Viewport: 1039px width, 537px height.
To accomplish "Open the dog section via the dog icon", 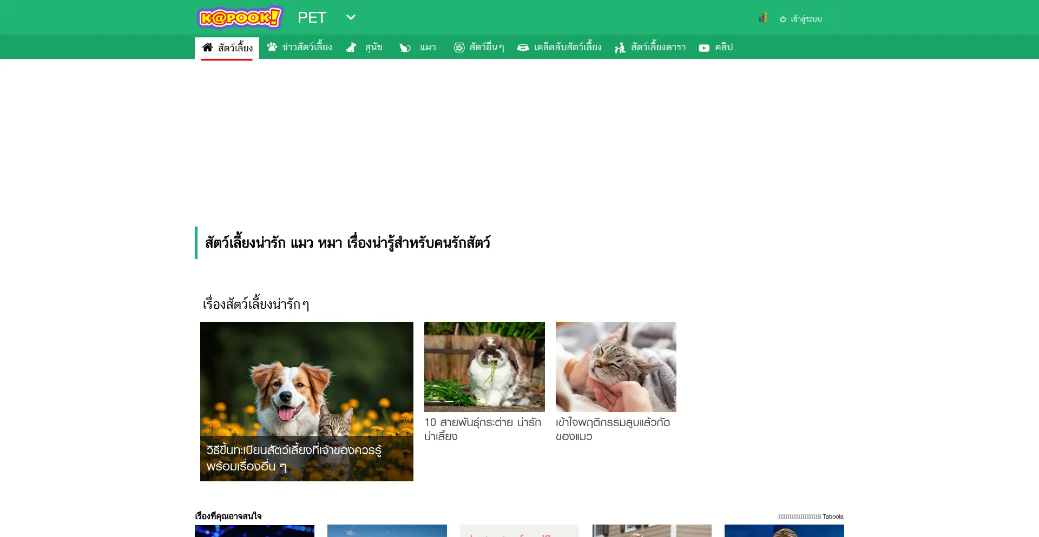I will point(352,47).
